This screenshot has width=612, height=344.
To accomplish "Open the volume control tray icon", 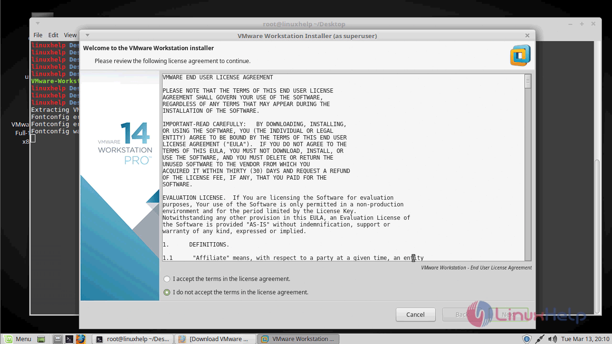I will pyautogui.click(x=553, y=339).
